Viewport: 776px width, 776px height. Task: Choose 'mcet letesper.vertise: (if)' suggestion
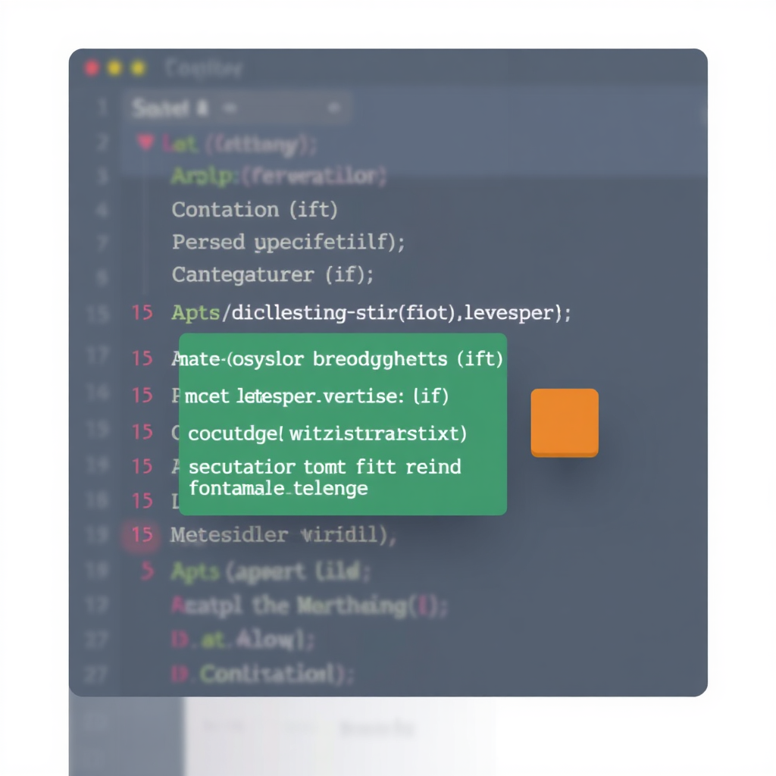[317, 396]
